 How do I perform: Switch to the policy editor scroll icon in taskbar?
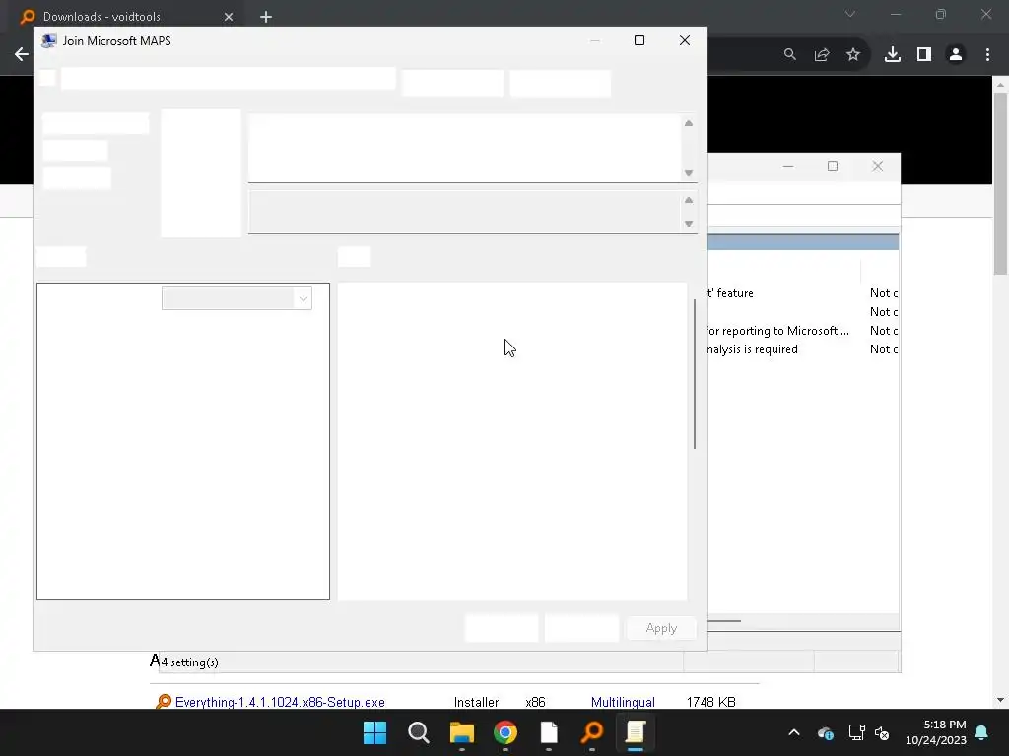[x=636, y=732]
